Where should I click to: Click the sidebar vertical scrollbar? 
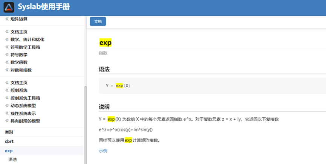tap(86, 125)
